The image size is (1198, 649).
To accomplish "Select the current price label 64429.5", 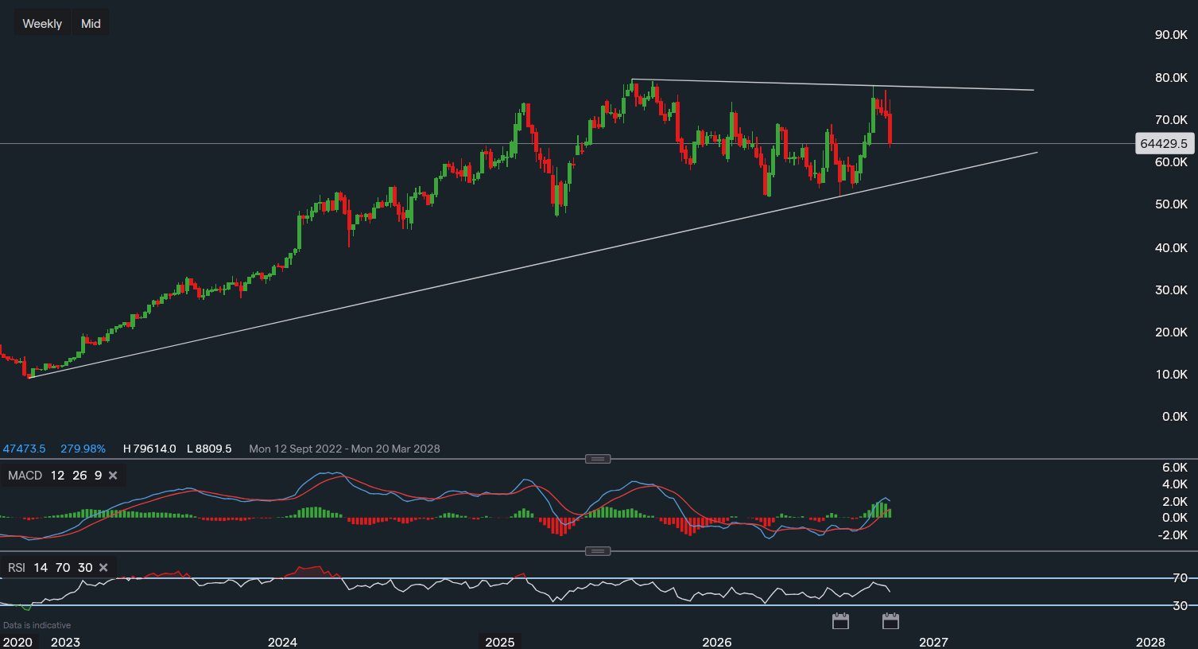I will coord(1164,144).
